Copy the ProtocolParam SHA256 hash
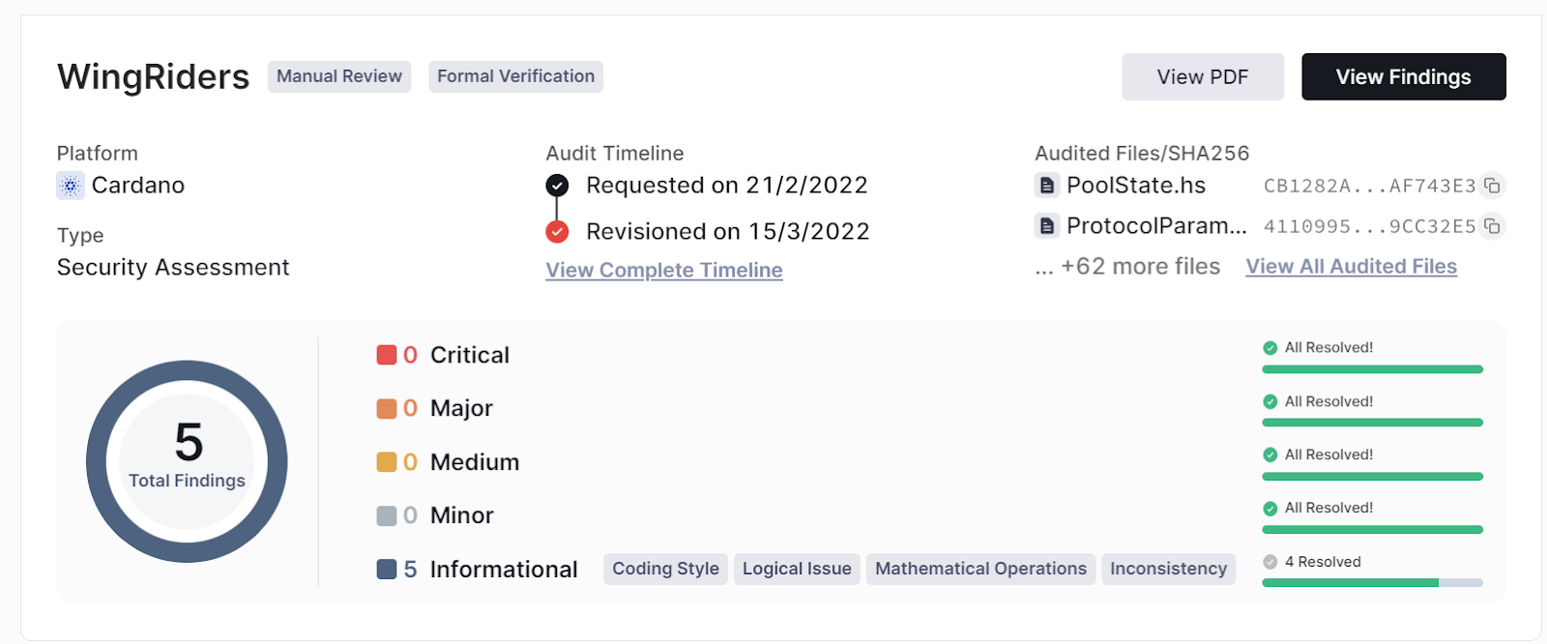The width and height of the screenshot is (1547, 644). tap(1492, 226)
